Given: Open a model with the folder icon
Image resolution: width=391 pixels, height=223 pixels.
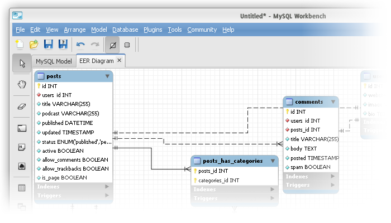Looking at the screenshot, I should click(34, 45).
